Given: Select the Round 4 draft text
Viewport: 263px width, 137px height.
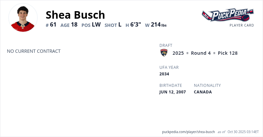Looking at the screenshot, I should coord(201,53).
